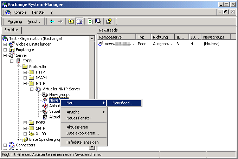Screen dimensions: 238x159
Task: Click the up-one-level folder icon
Action: (71, 21)
